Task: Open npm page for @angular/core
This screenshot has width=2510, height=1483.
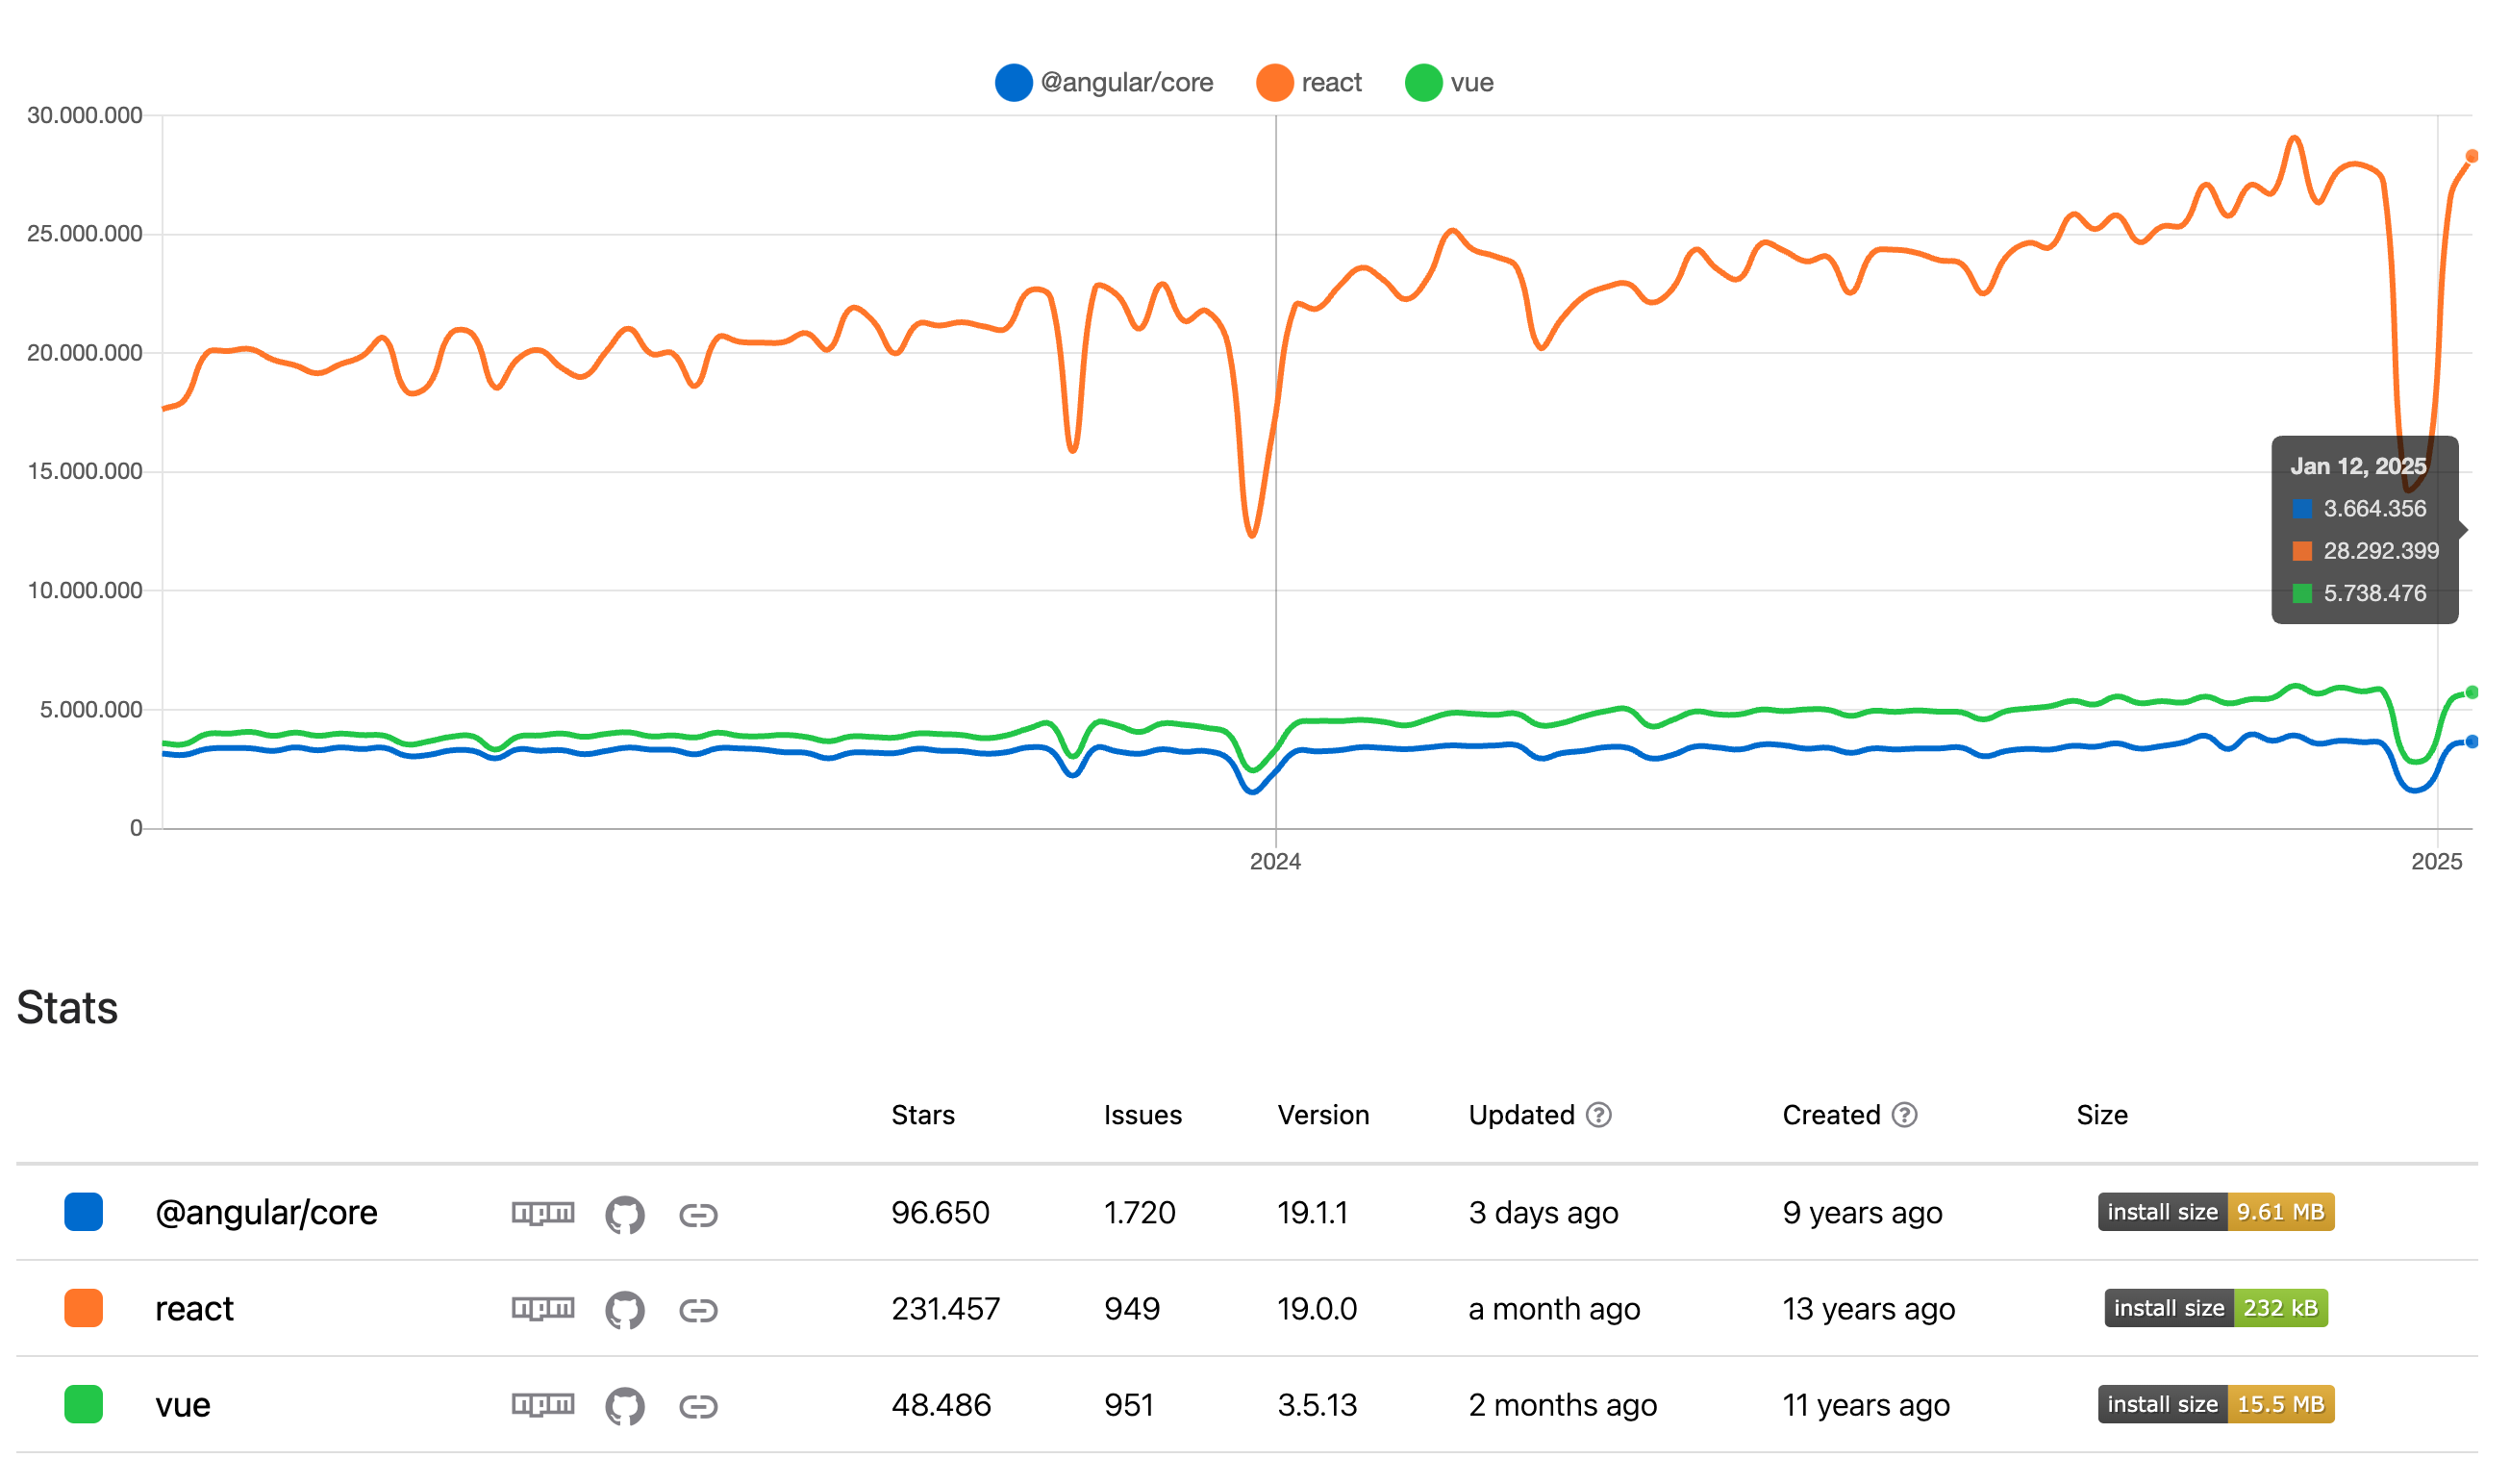Action: click(542, 1212)
